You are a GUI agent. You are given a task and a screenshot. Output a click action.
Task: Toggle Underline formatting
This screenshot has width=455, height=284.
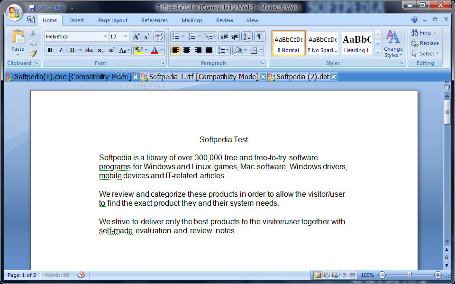tap(72, 50)
